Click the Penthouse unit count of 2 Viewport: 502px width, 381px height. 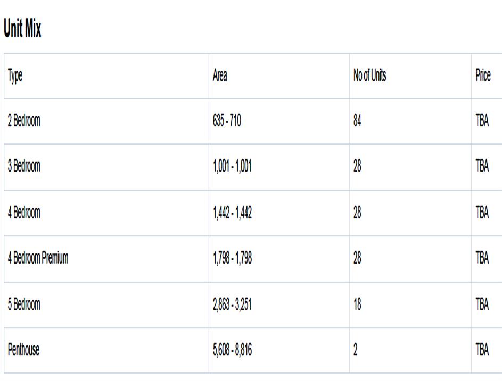point(356,350)
